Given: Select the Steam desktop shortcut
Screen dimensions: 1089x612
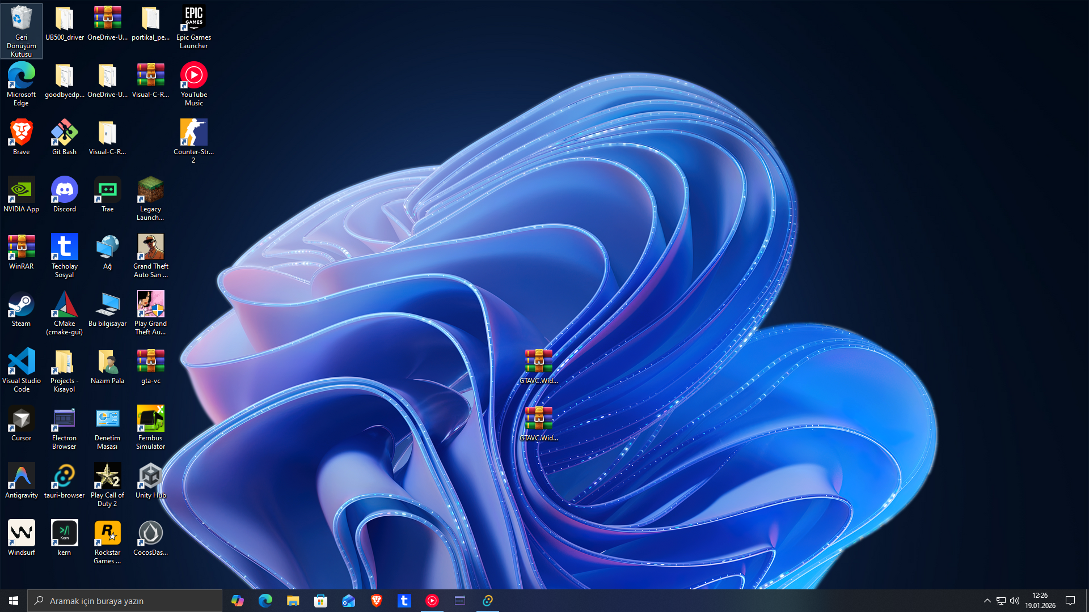Looking at the screenshot, I should [22, 309].
